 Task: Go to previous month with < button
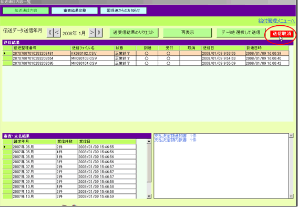57,33
